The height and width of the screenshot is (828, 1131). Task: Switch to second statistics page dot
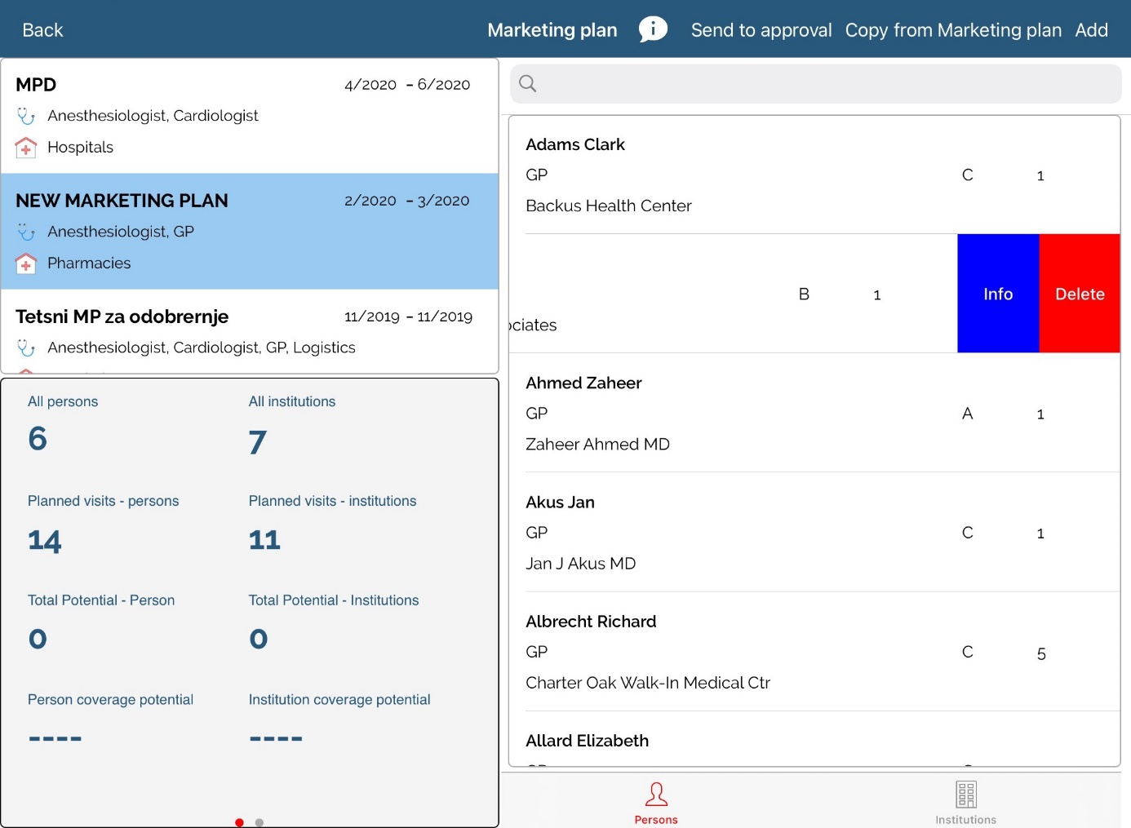click(259, 822)
